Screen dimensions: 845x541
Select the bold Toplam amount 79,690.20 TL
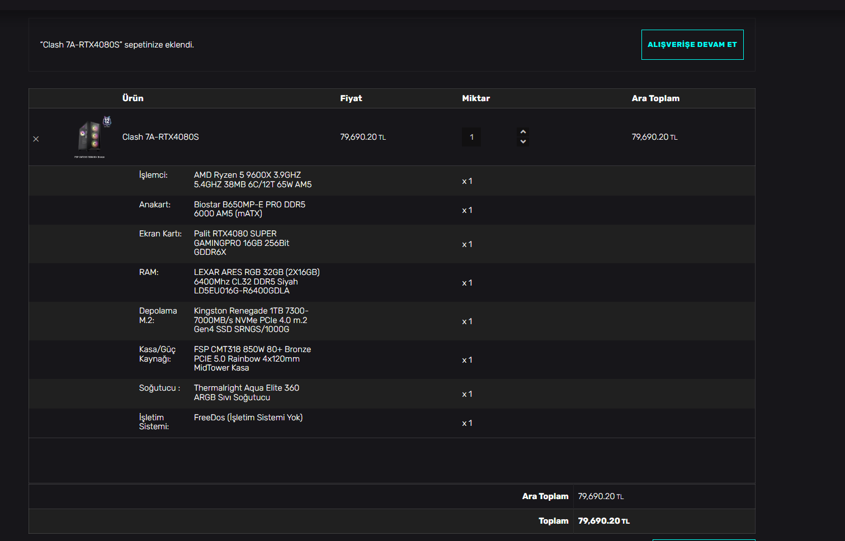click(604, 521)
